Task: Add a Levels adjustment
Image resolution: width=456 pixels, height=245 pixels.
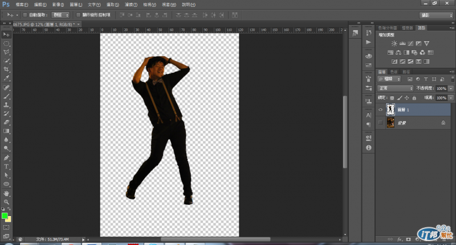Action: [x=402, y=44]
